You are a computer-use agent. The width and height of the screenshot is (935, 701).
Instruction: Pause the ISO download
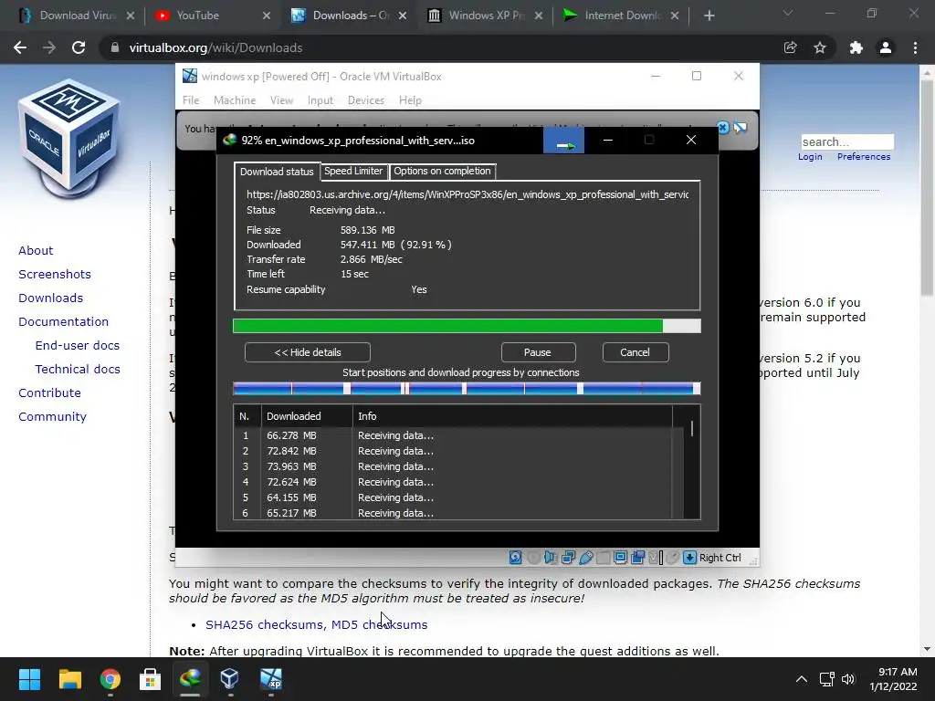click(x=538, y=352)
